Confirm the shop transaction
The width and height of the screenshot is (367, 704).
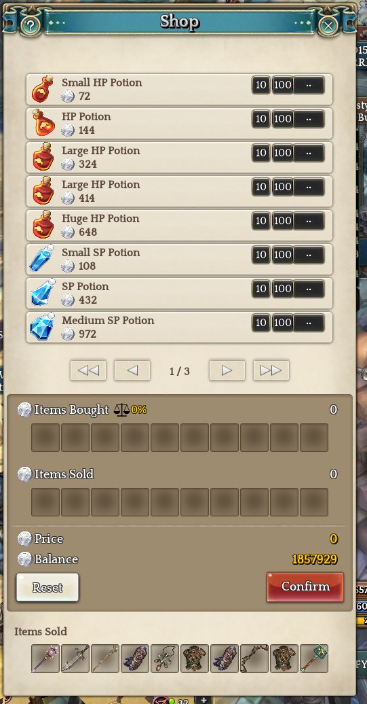click(305, 586)
